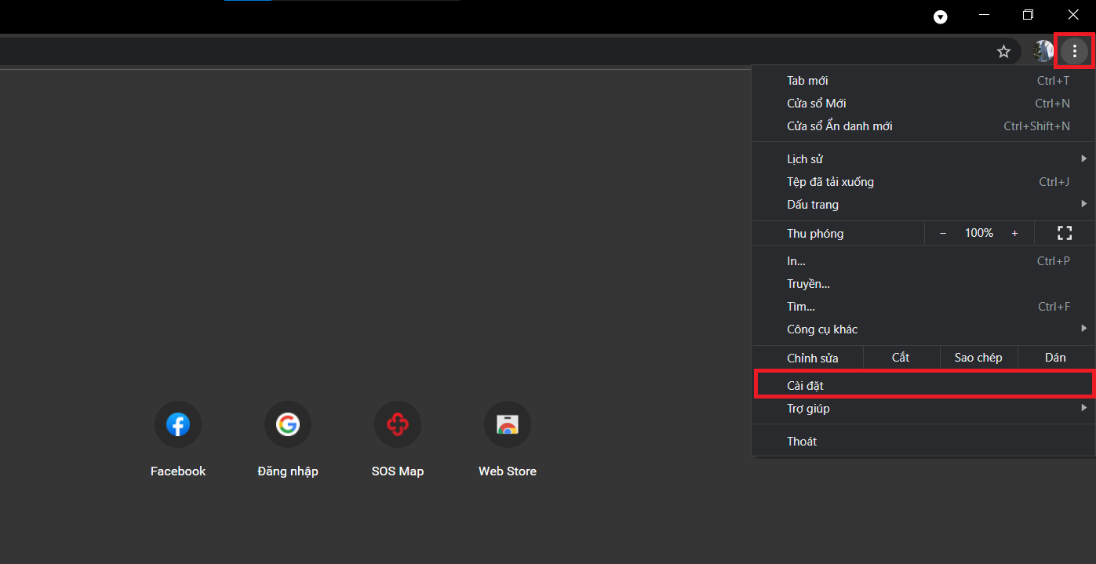Open the Web Store shortcut icon
This screenshot has height=564, width=1096.
tap(508, 424)
